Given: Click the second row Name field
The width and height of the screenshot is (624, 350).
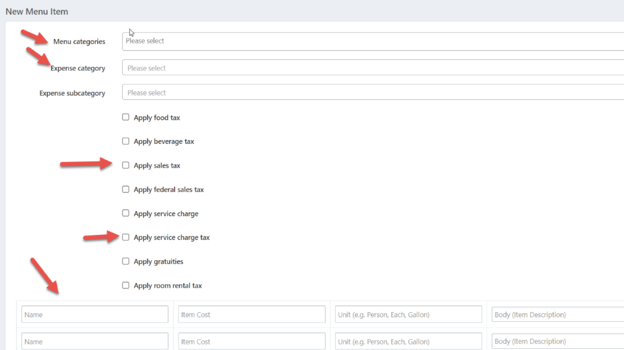Looking at the screenshot, I should coord(95,341).
